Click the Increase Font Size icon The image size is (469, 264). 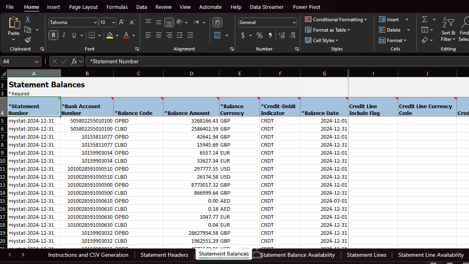pyautogui.click(x=122, y=22)
